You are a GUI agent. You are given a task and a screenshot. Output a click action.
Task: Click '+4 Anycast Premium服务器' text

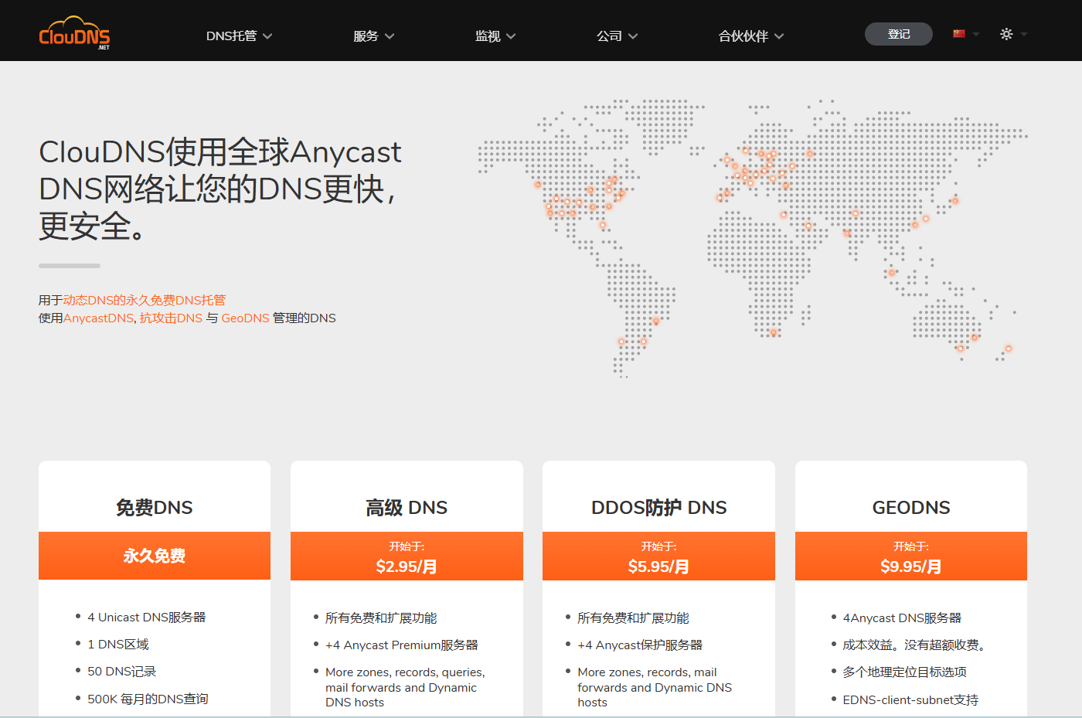pyautogui.click(x=402, y=645)
